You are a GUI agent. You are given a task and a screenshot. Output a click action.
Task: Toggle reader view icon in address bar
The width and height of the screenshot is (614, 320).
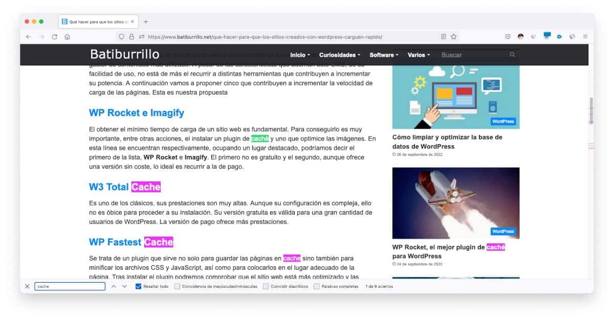tap(444, 37)
